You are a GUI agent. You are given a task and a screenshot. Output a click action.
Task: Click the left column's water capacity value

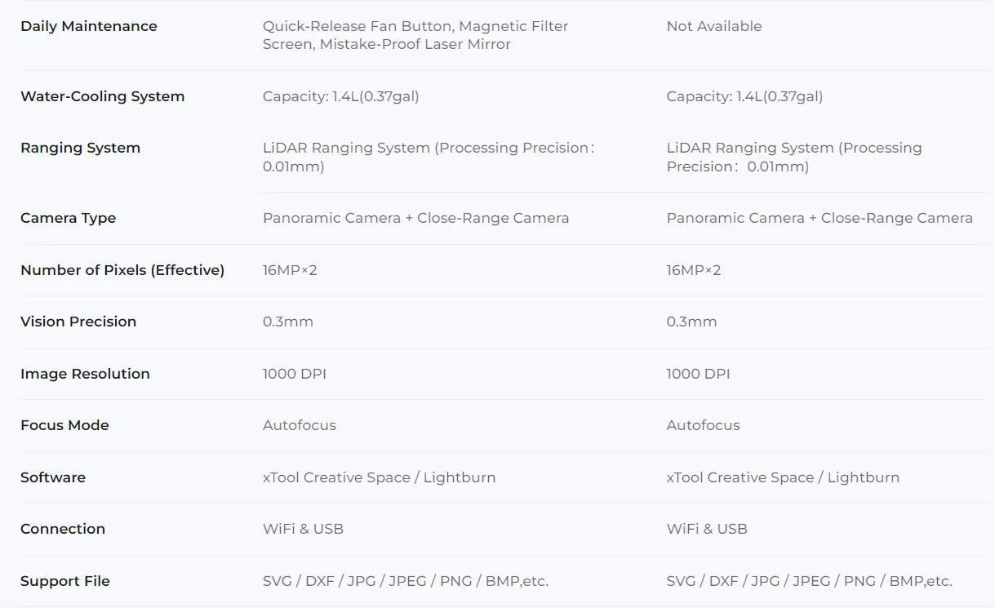pyautogui.click(x=340, y=96)
